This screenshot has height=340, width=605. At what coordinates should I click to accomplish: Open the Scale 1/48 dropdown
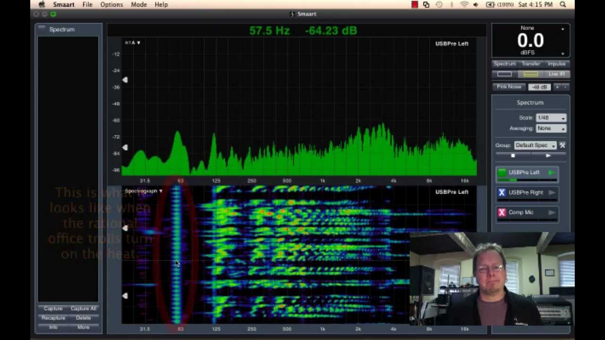coord(551,118)
